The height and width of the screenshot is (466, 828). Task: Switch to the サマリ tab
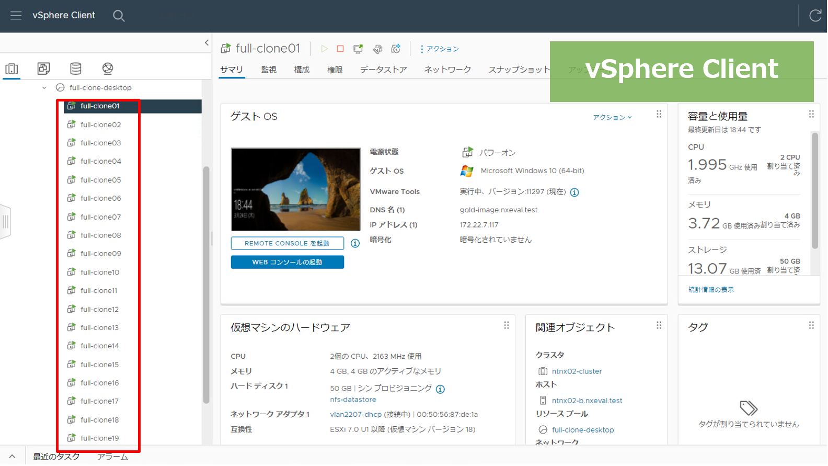pyautogui.click(x=232, y=70)
